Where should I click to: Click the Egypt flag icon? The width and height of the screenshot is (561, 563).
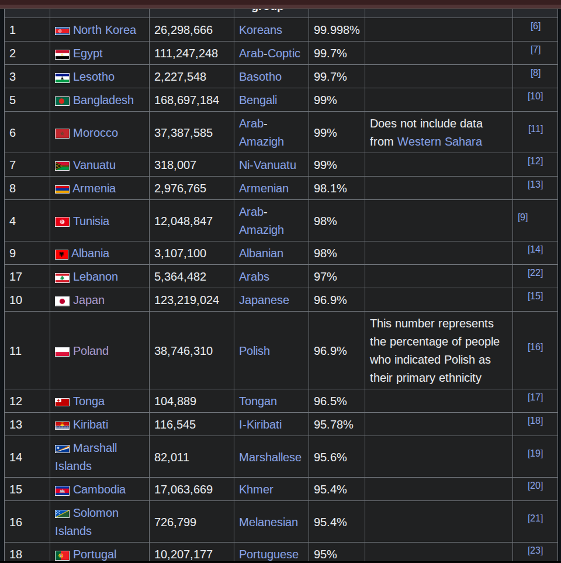[x=62, y=54]
